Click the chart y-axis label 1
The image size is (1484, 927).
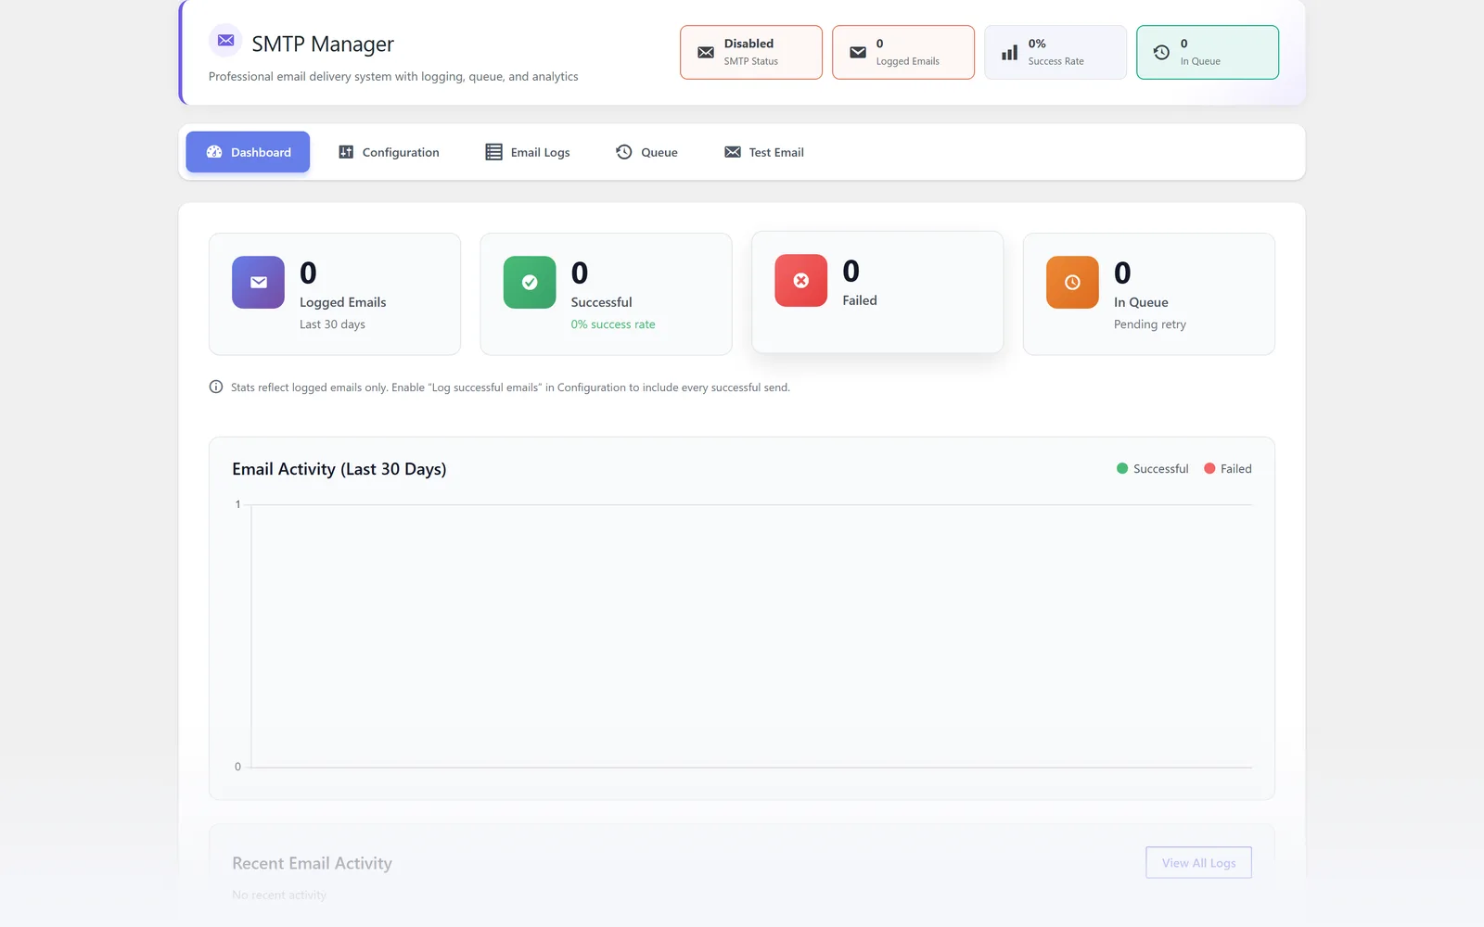click(x=237, y=504)
